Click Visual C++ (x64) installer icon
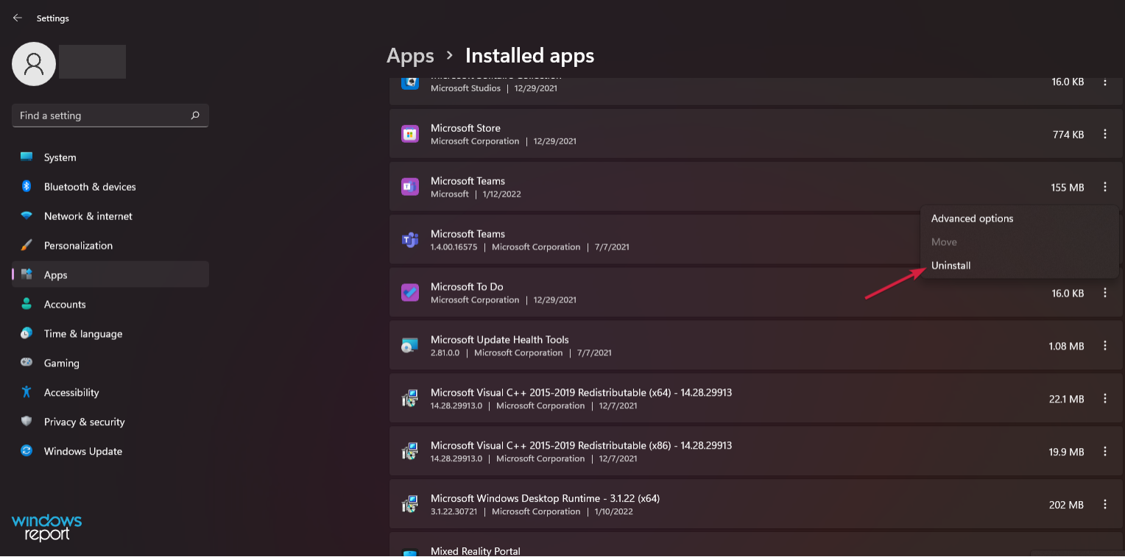Screen dimensions: 1125x557 pyautogui.click(x=410, y=399)
